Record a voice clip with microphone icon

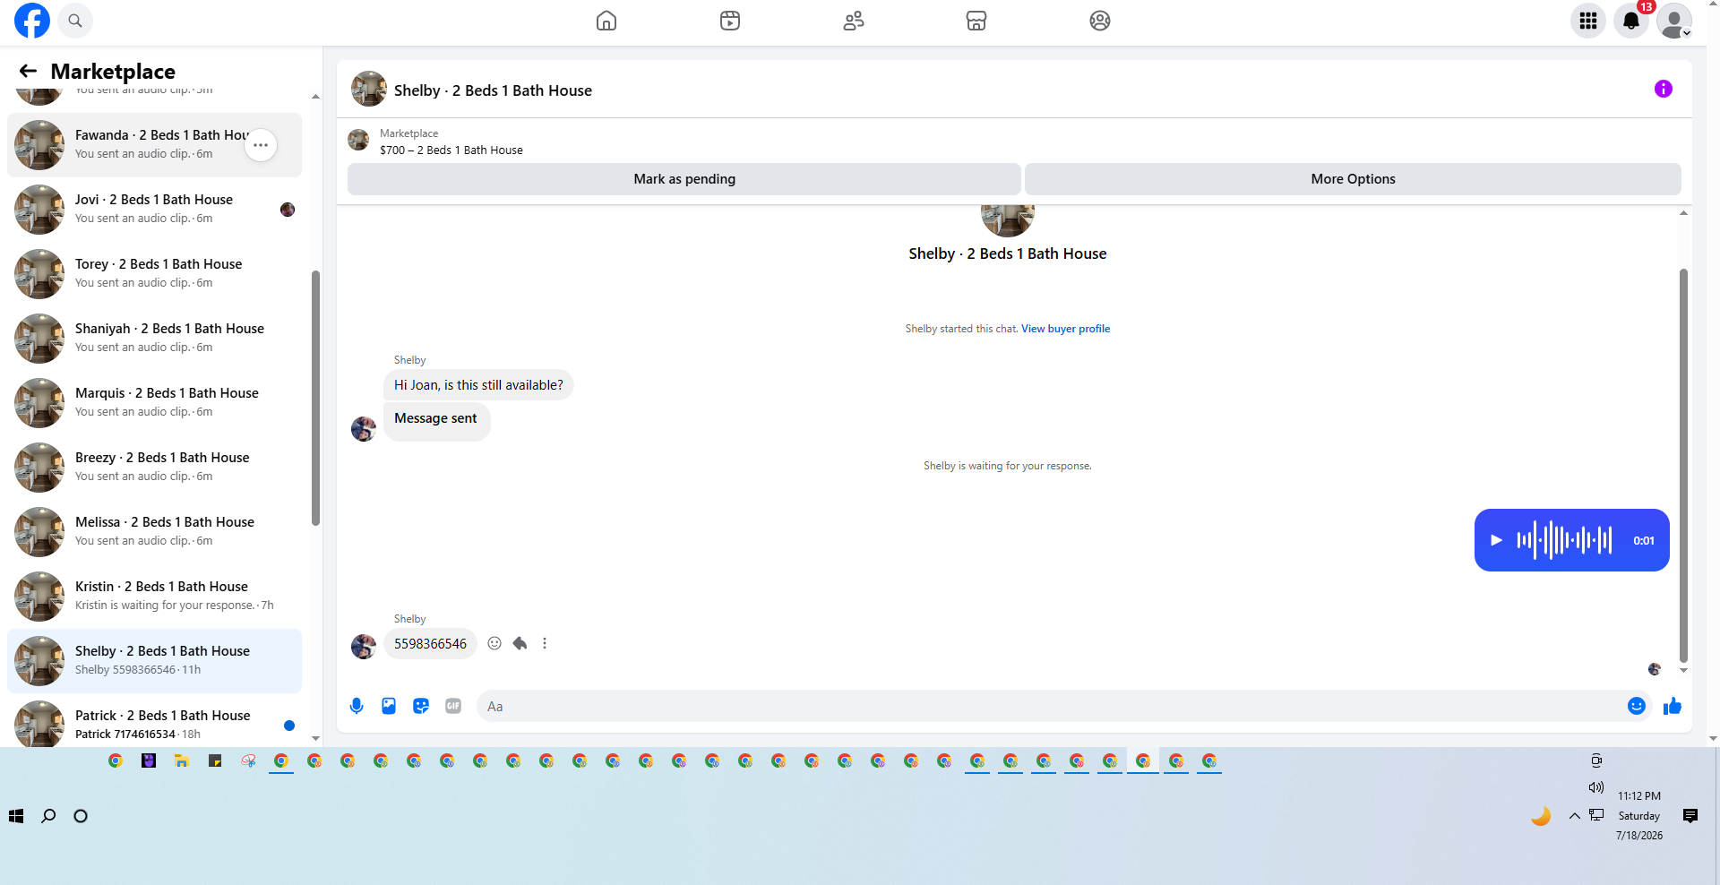pos(357,706)
